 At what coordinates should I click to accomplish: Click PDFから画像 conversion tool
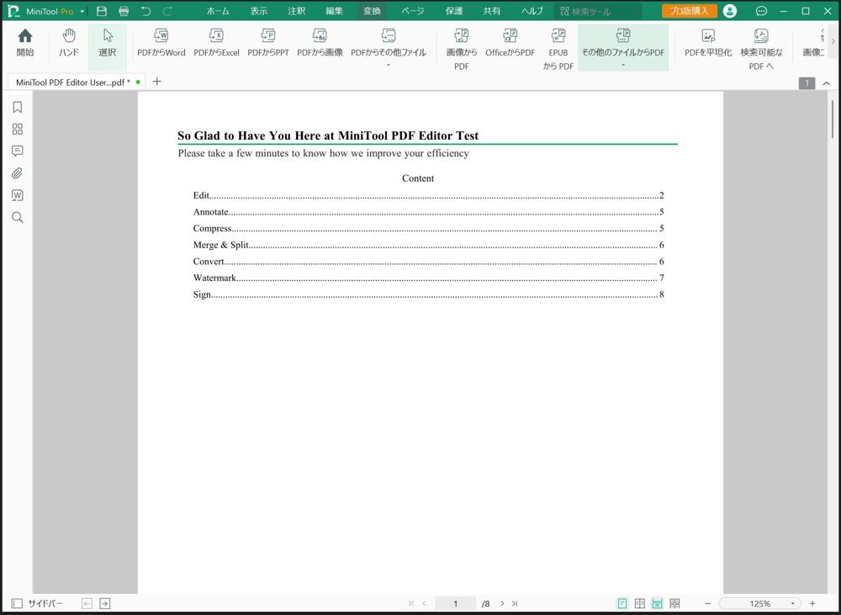[320, 44]
